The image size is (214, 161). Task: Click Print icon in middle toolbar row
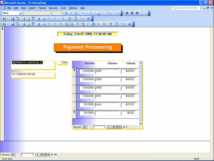click(23, 18)
